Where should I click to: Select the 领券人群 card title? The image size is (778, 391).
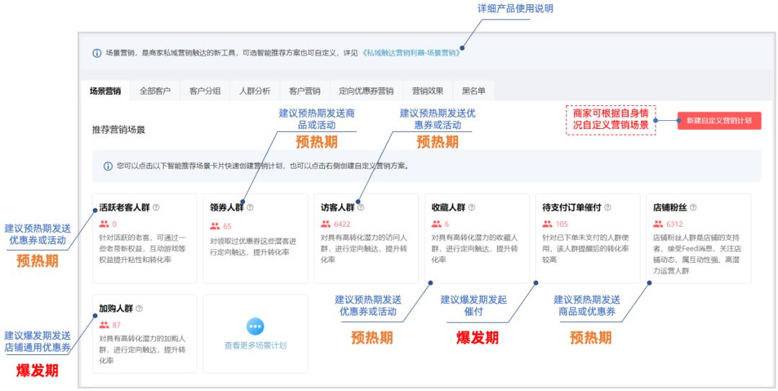pos(227,207)
